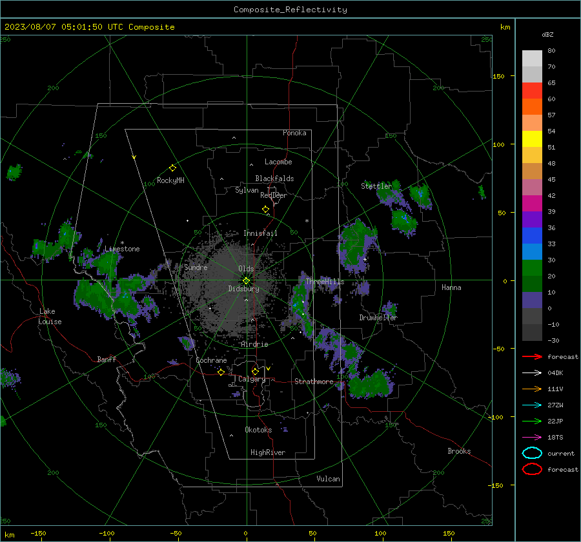Click the Lacombe city label
Image resolution: width=581 pixels, height=542 pixels.
click(x=278, y=162)
